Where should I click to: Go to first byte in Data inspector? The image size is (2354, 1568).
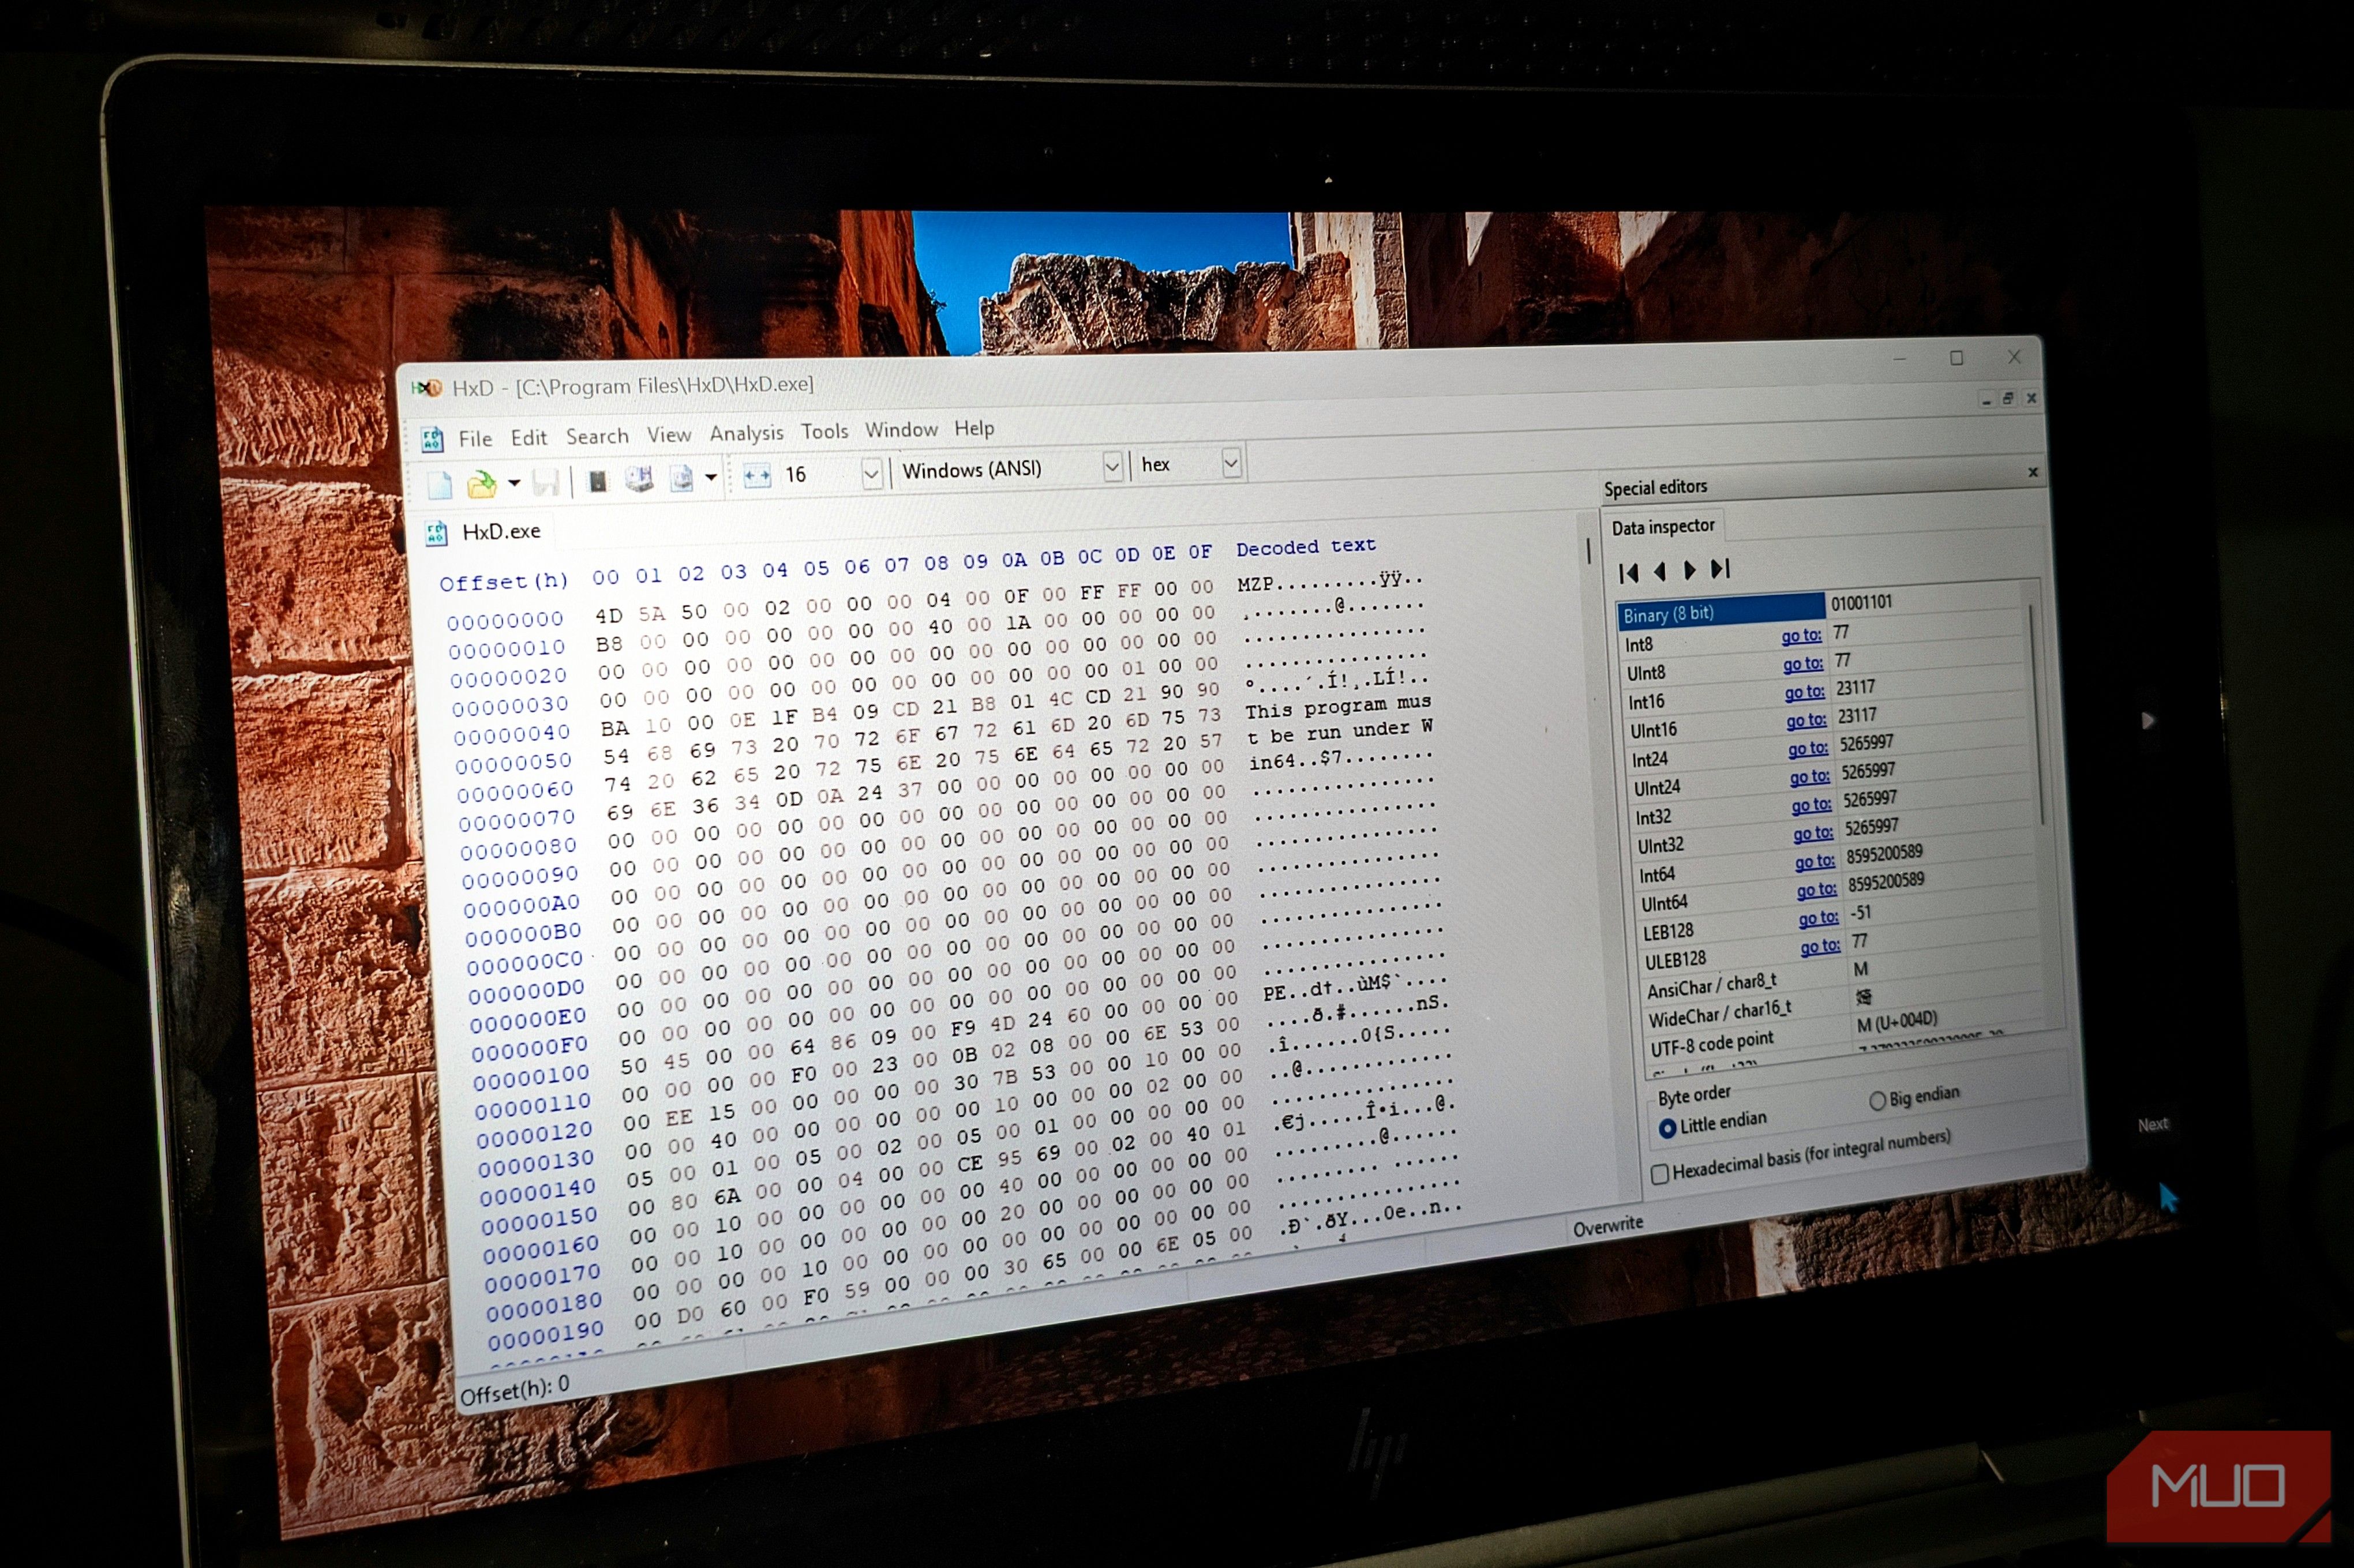pos(1628,573)
